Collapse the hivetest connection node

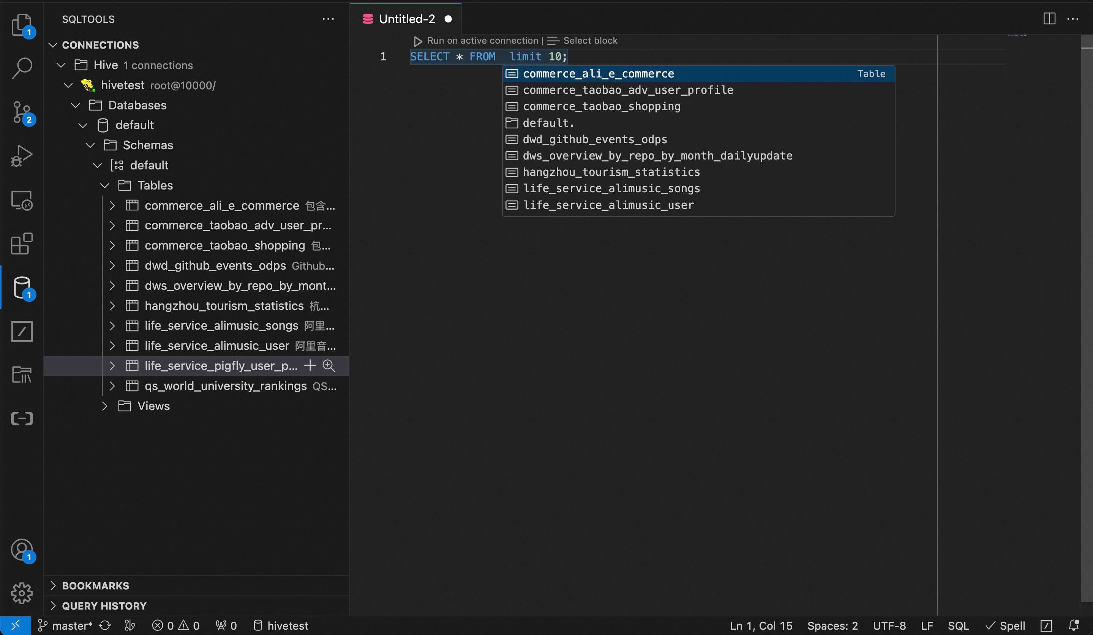tap(68, 85)
